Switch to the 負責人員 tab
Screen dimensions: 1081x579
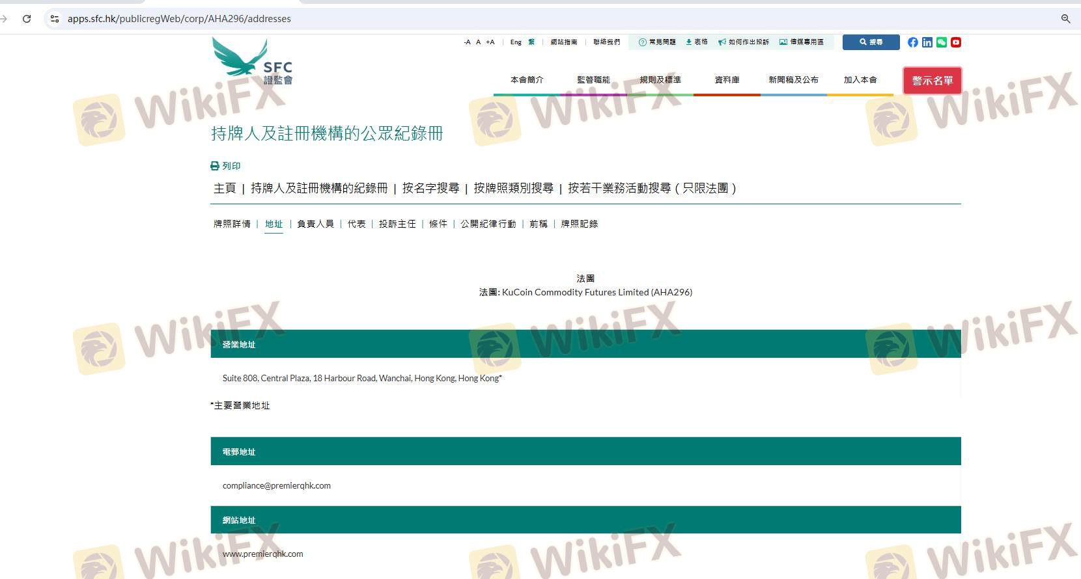click(315, 224)
